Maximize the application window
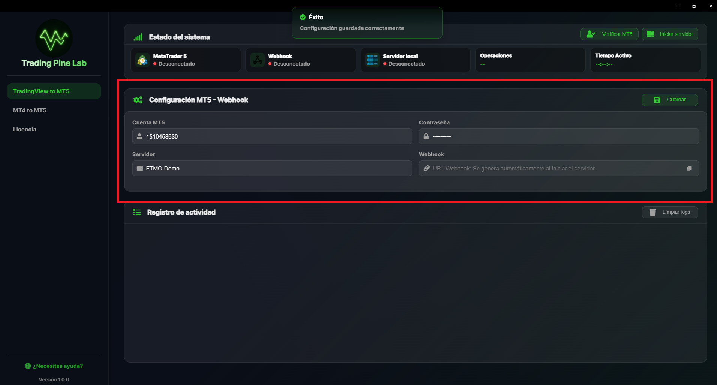 coord(694,6)
